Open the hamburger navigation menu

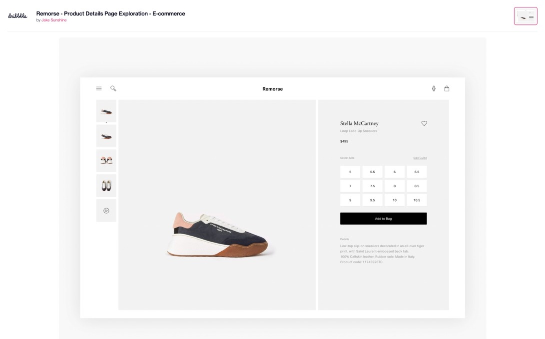point(98,88)
